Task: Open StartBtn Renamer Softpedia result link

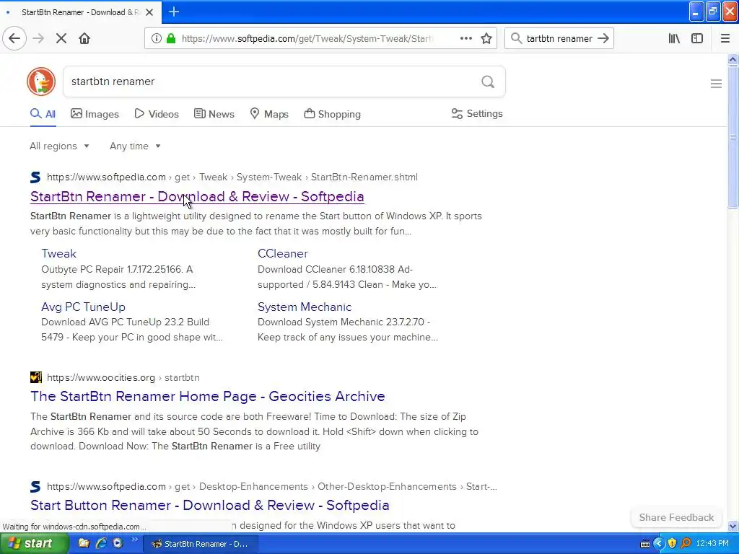Action: pos(197,196)
